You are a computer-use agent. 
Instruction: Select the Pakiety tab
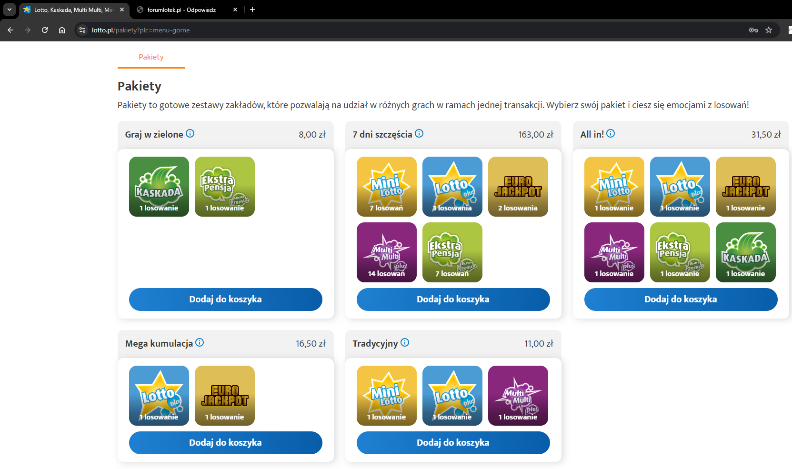tap(151, 57)
